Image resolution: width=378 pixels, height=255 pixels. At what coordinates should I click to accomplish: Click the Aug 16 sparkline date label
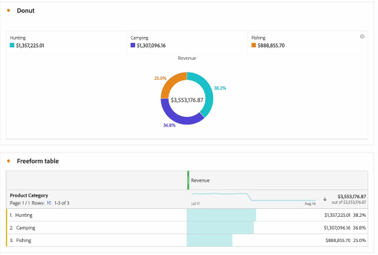310,204
